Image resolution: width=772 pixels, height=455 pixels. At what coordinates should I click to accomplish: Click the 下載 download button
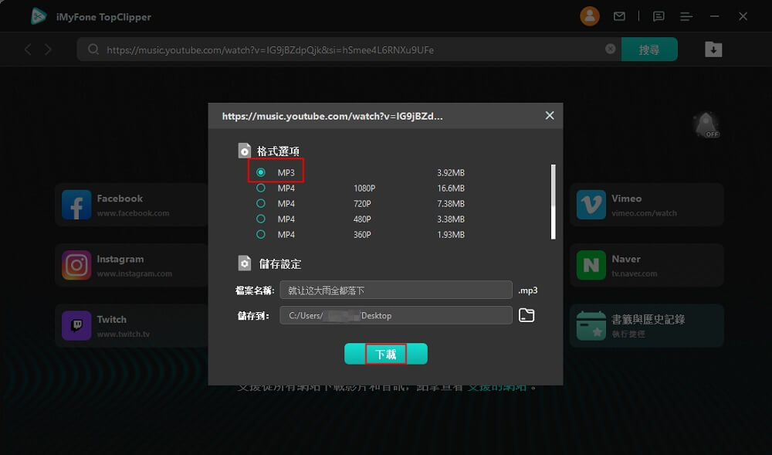coord(385,354)
